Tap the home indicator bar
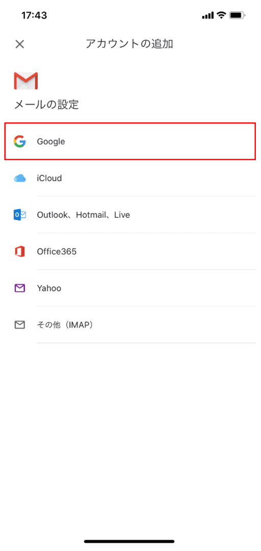The height and width of the screenshot is (551, 261). tap(129, 541)
